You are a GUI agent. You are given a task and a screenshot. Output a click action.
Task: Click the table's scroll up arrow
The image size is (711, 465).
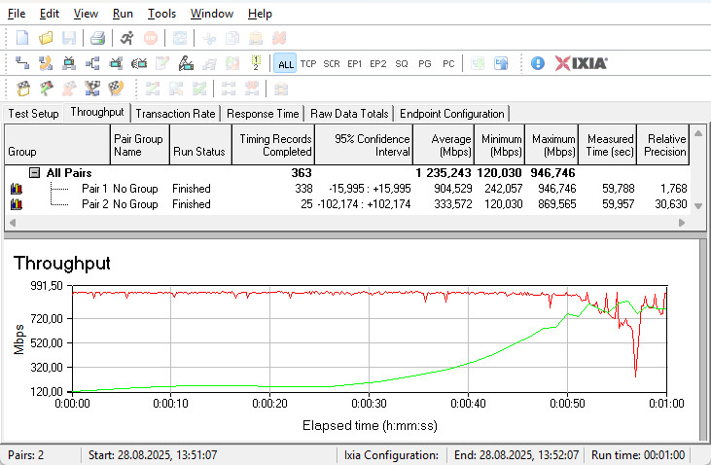[698, 133]
